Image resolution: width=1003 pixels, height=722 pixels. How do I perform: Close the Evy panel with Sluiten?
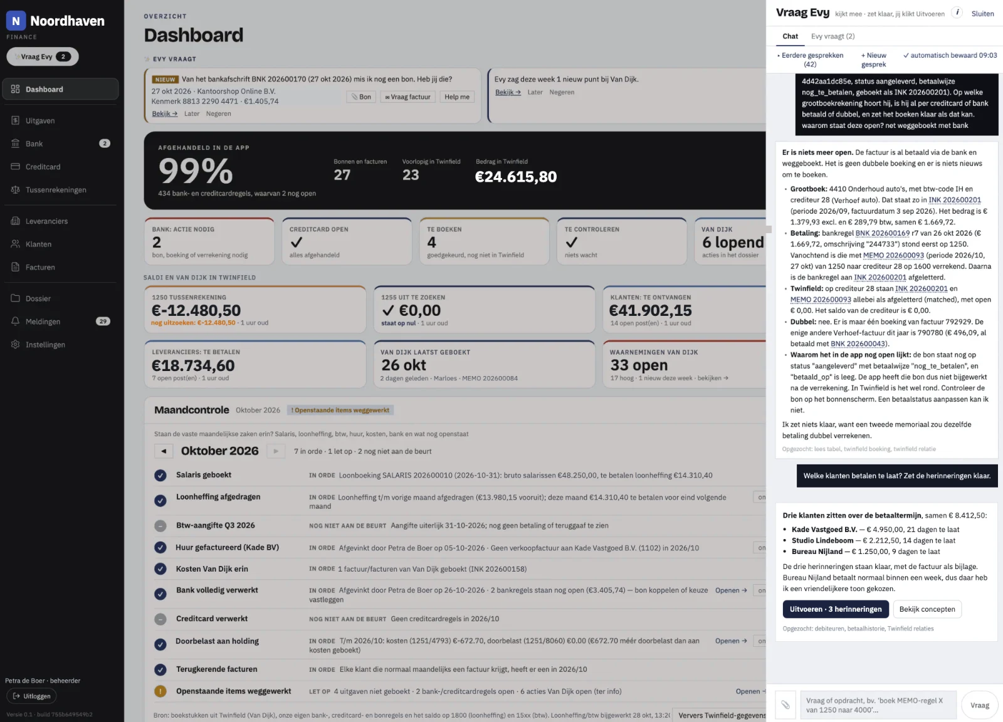click(982, 14)
